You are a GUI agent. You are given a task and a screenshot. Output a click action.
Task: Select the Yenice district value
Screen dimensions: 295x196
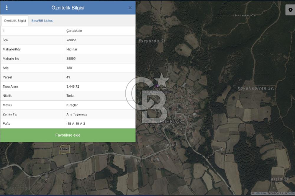(x=71, y=40)
